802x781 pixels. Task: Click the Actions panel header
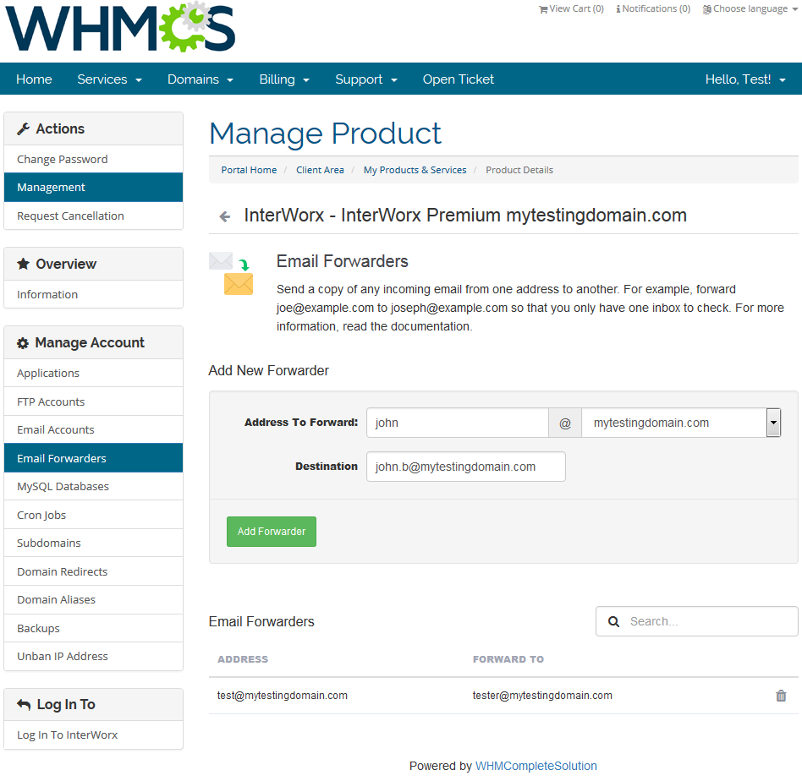click(x=93, y=128)
